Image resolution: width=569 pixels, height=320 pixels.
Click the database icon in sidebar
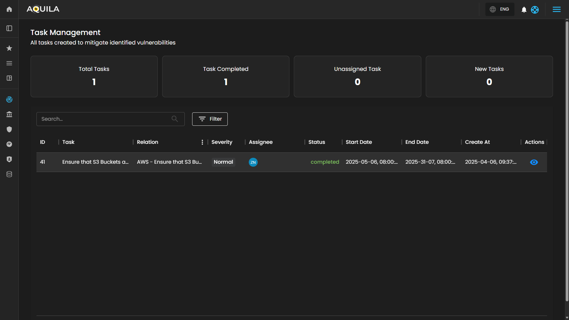tap(9, 174)
